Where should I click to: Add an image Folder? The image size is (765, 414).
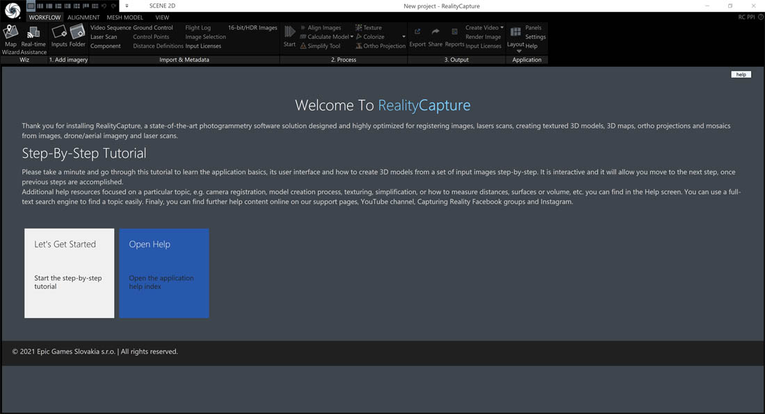77,36
